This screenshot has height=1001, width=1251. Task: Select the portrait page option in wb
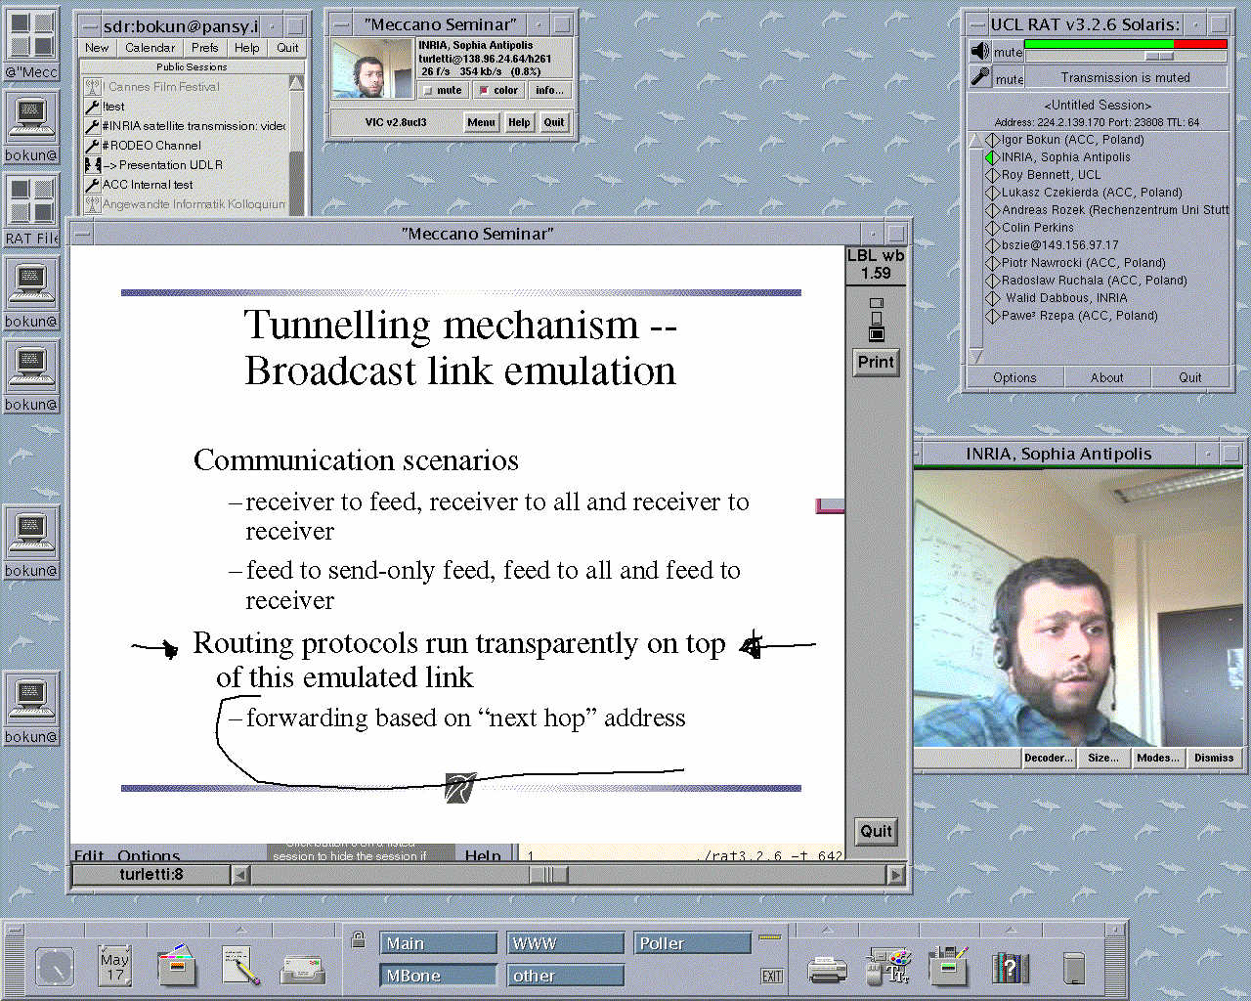click(876, 318)
